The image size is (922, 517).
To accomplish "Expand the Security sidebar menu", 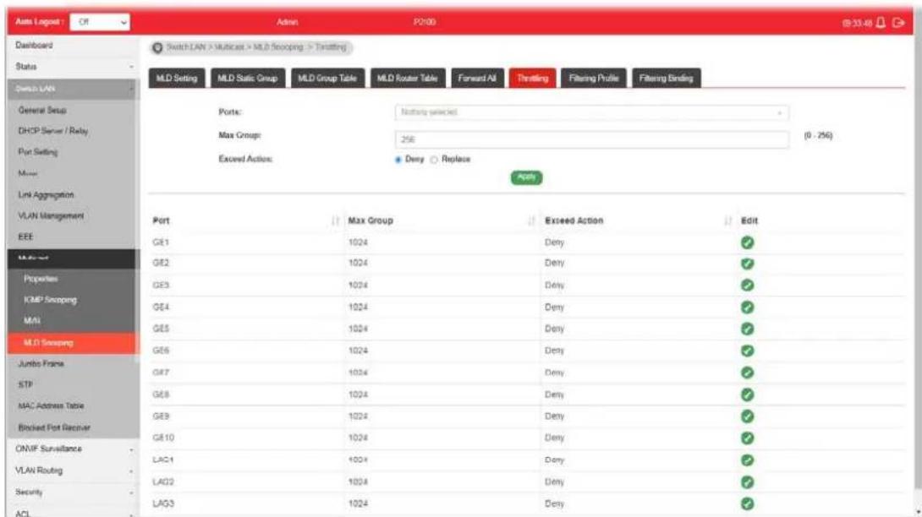I will pyautogui.click(x=74, y=493).
